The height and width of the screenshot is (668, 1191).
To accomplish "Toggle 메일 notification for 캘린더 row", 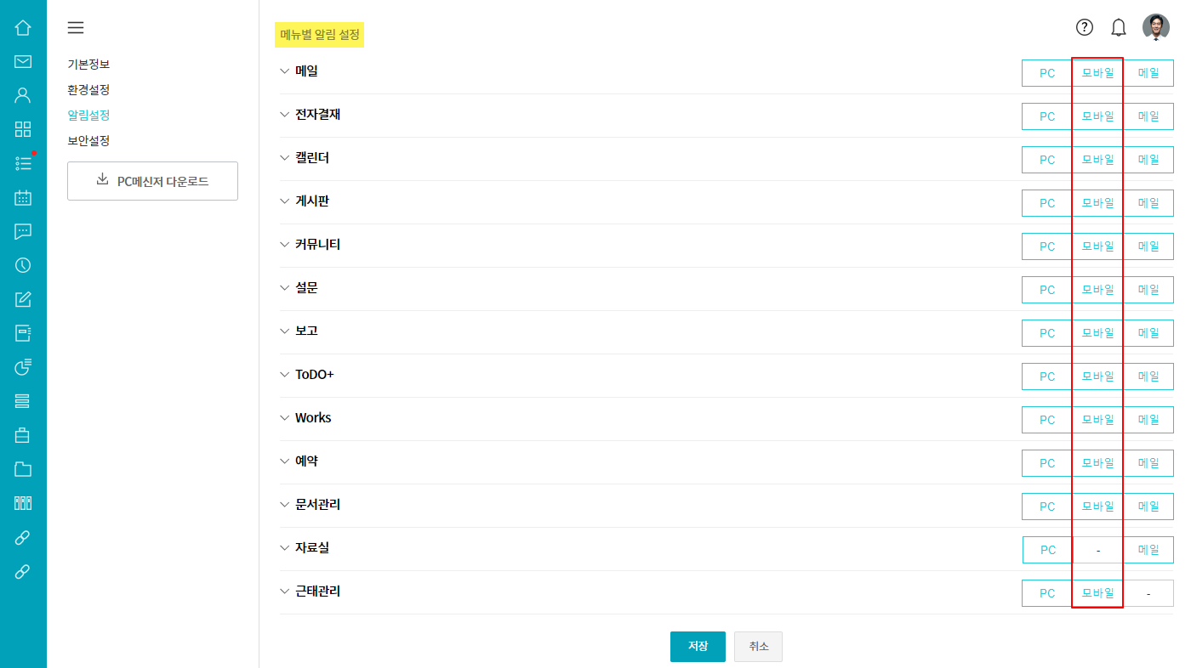I will coord(1148,160).
